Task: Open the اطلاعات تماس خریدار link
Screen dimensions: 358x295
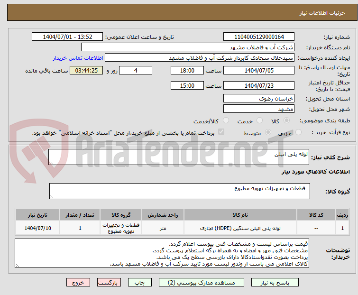Action: (x=78, y=58)
